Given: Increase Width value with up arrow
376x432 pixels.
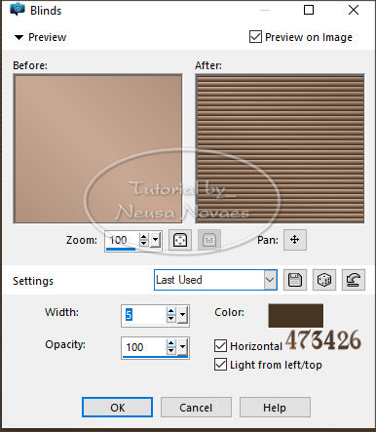Looking at the screenshot, I should click(x=170, y=311).
